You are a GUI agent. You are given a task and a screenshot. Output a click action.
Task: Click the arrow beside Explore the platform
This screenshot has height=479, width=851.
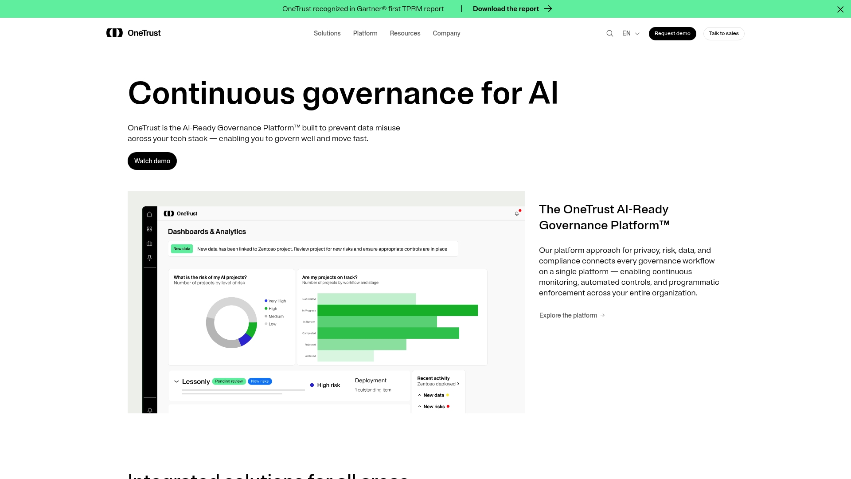(603, 315)
